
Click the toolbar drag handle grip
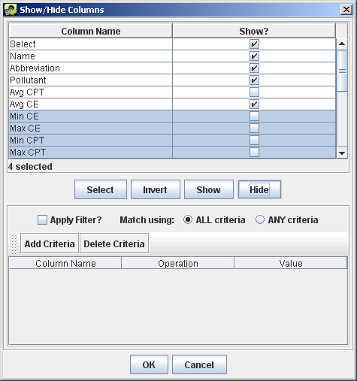click(x=14, y=243)
